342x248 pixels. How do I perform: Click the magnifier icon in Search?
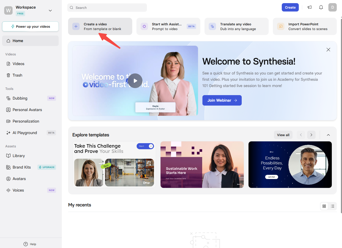tap(71, 8)
